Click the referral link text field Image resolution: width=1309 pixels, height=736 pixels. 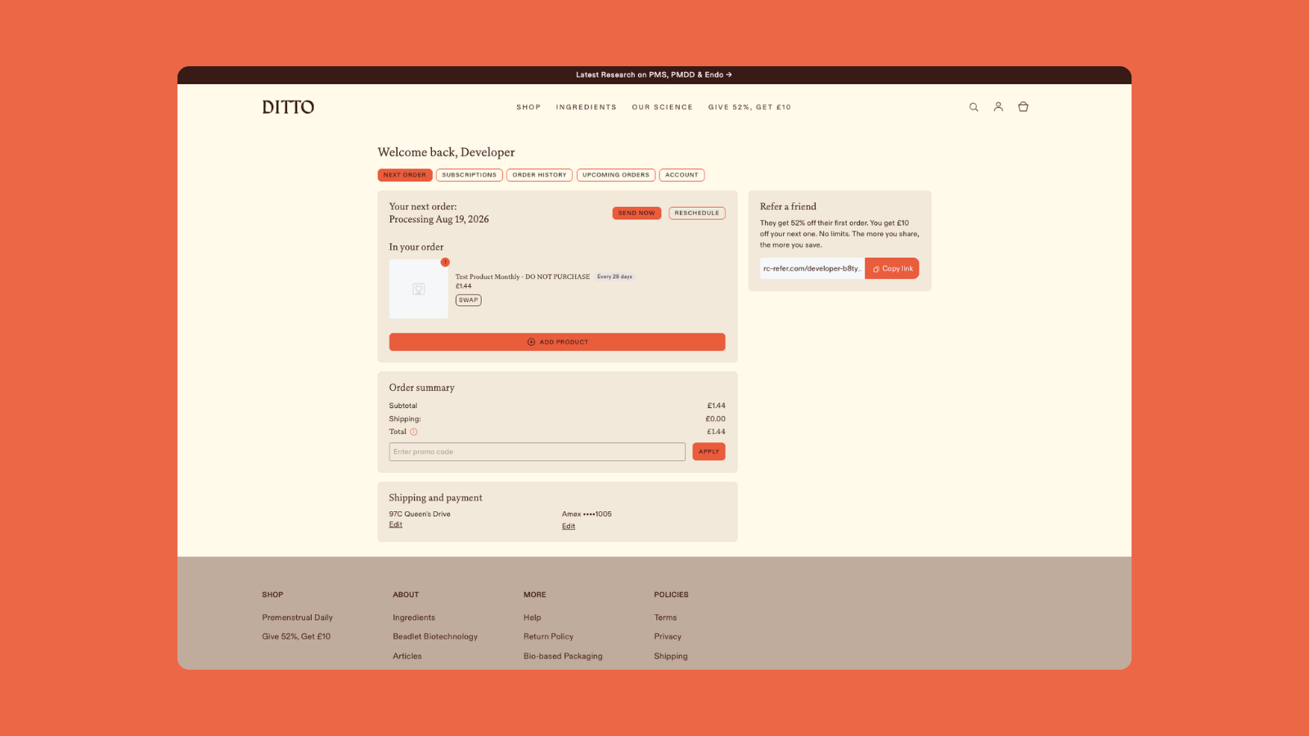[812, 268]
